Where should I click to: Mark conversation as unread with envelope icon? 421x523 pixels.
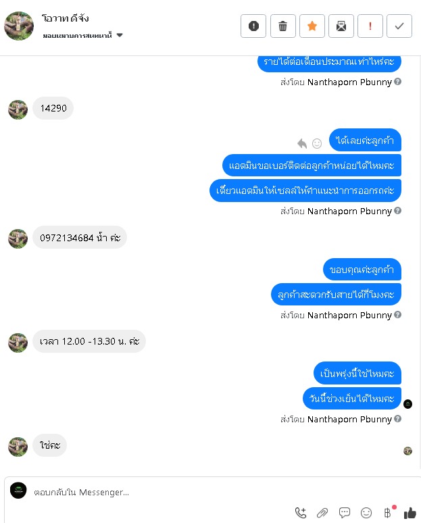(341, 26)
